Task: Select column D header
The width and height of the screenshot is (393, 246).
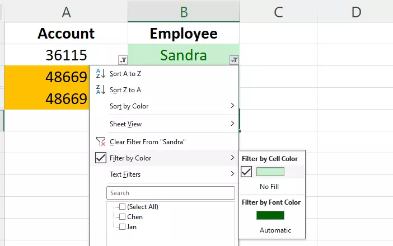Action: pyautogui.click(x=355, y=11)
